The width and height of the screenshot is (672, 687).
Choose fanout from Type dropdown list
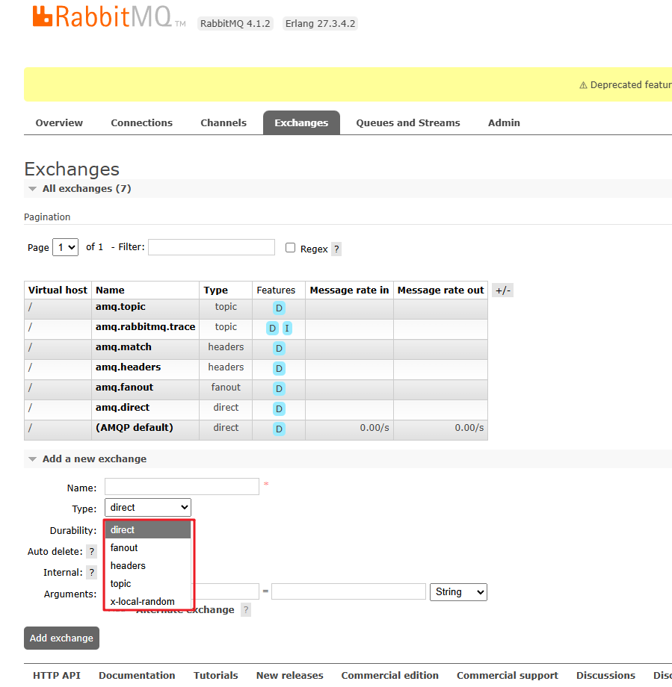pos(148,547)
